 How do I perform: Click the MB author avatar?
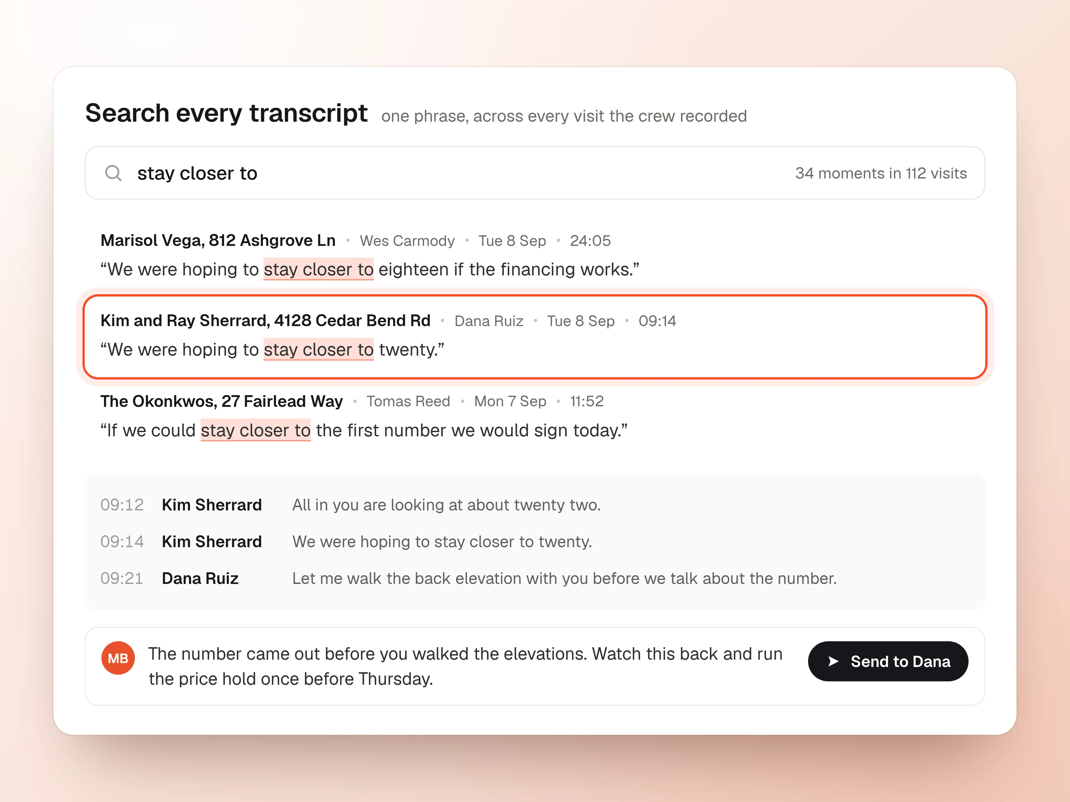118,658
